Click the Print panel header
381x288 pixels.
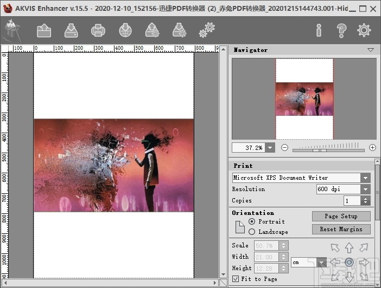point(302,166)
